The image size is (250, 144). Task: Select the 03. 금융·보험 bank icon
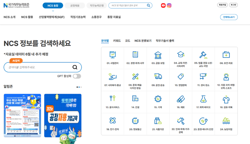(158, 55)
